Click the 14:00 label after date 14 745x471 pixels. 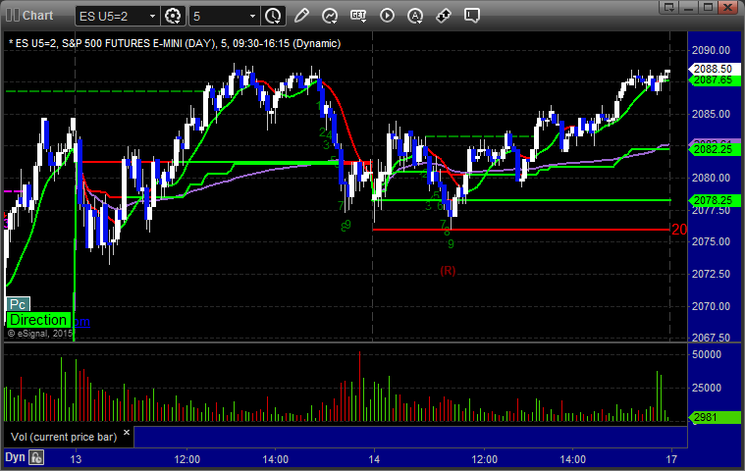(572, 459)
